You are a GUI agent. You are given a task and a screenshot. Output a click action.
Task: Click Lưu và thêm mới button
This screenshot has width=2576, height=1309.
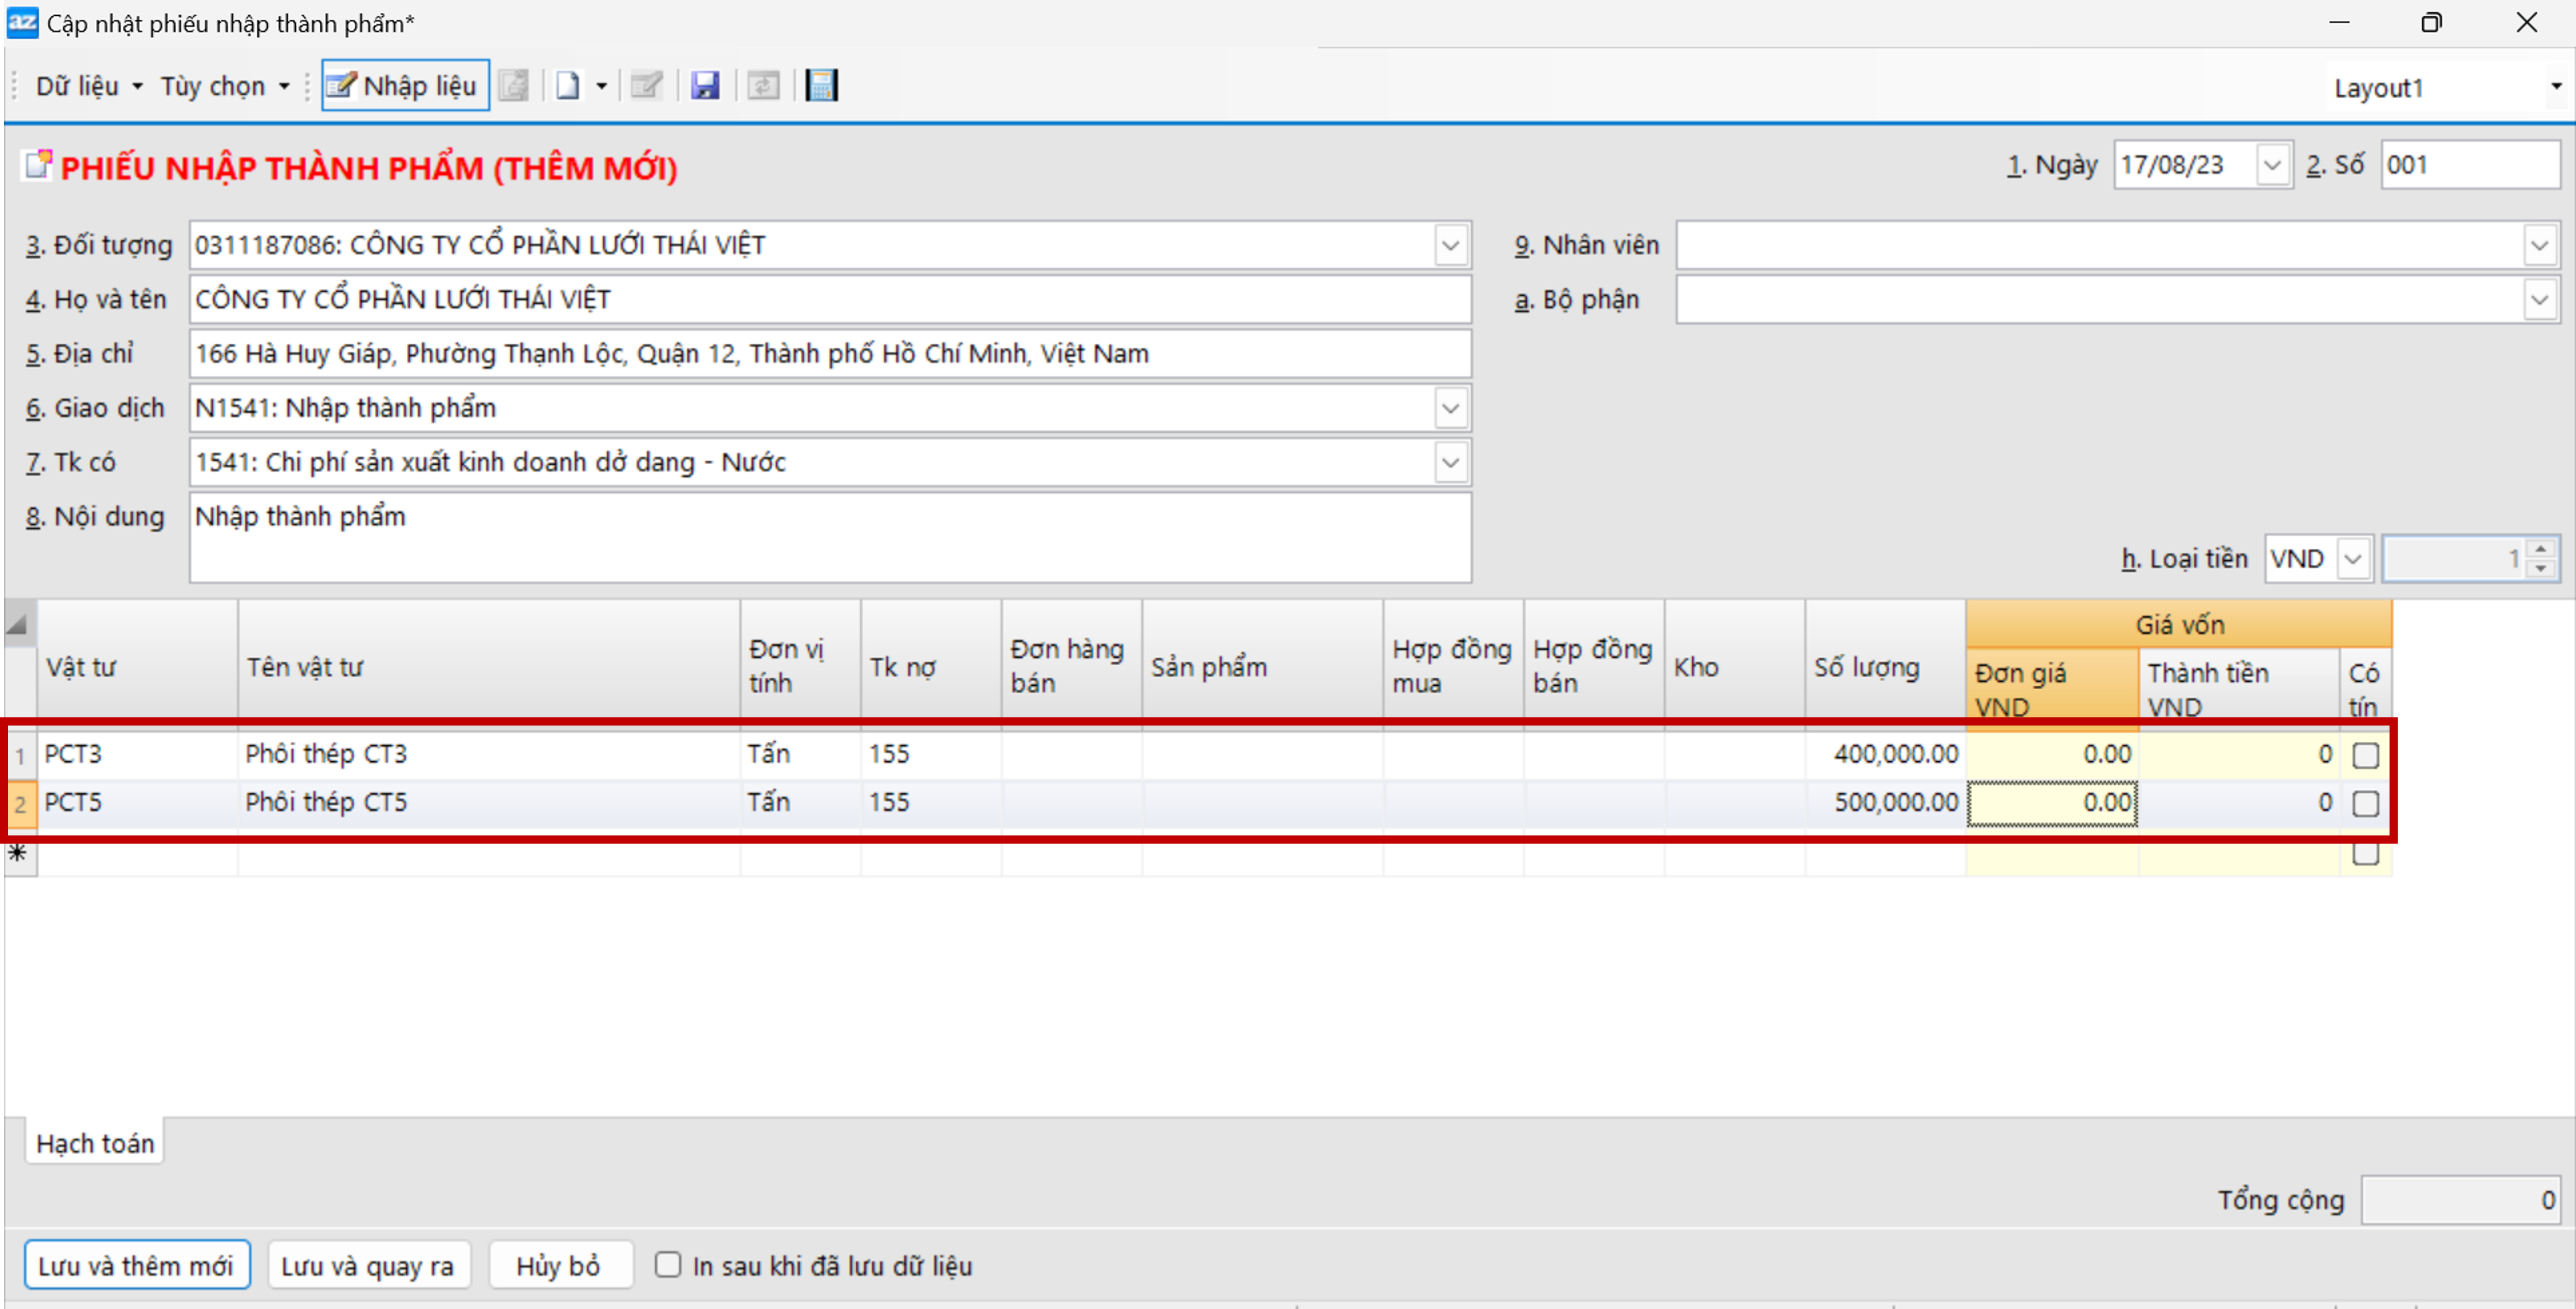(x=136, y=1266)
